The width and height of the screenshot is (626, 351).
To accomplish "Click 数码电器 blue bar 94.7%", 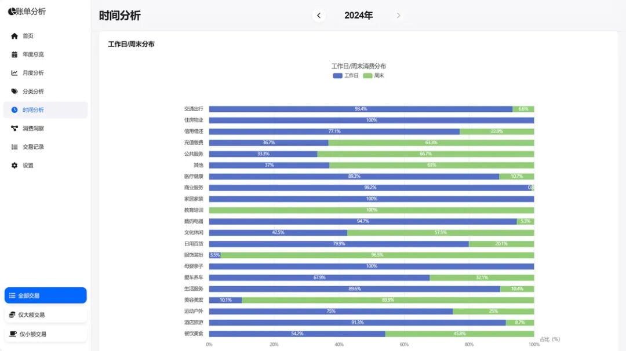I will click(363, 221).
